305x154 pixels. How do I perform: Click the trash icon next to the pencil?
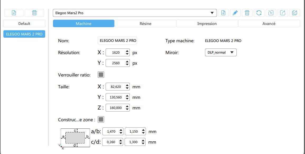(247, 13)
